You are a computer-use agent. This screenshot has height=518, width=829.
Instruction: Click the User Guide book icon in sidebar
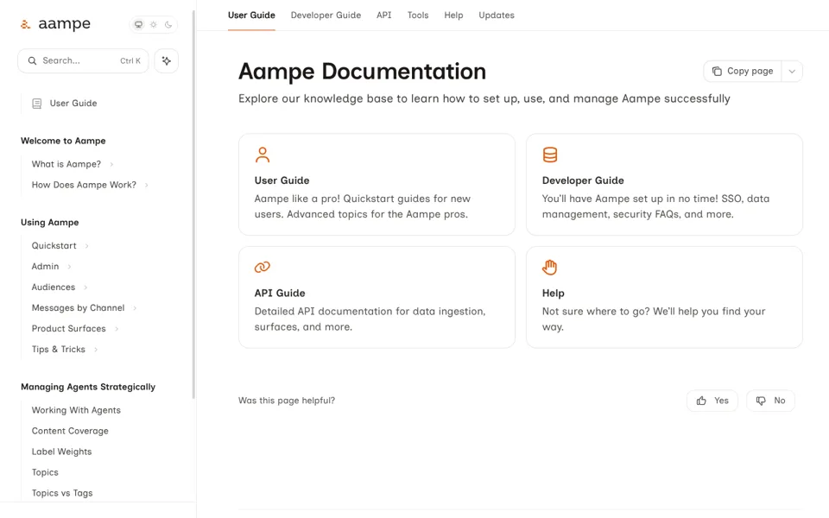[x=37, y=104]
